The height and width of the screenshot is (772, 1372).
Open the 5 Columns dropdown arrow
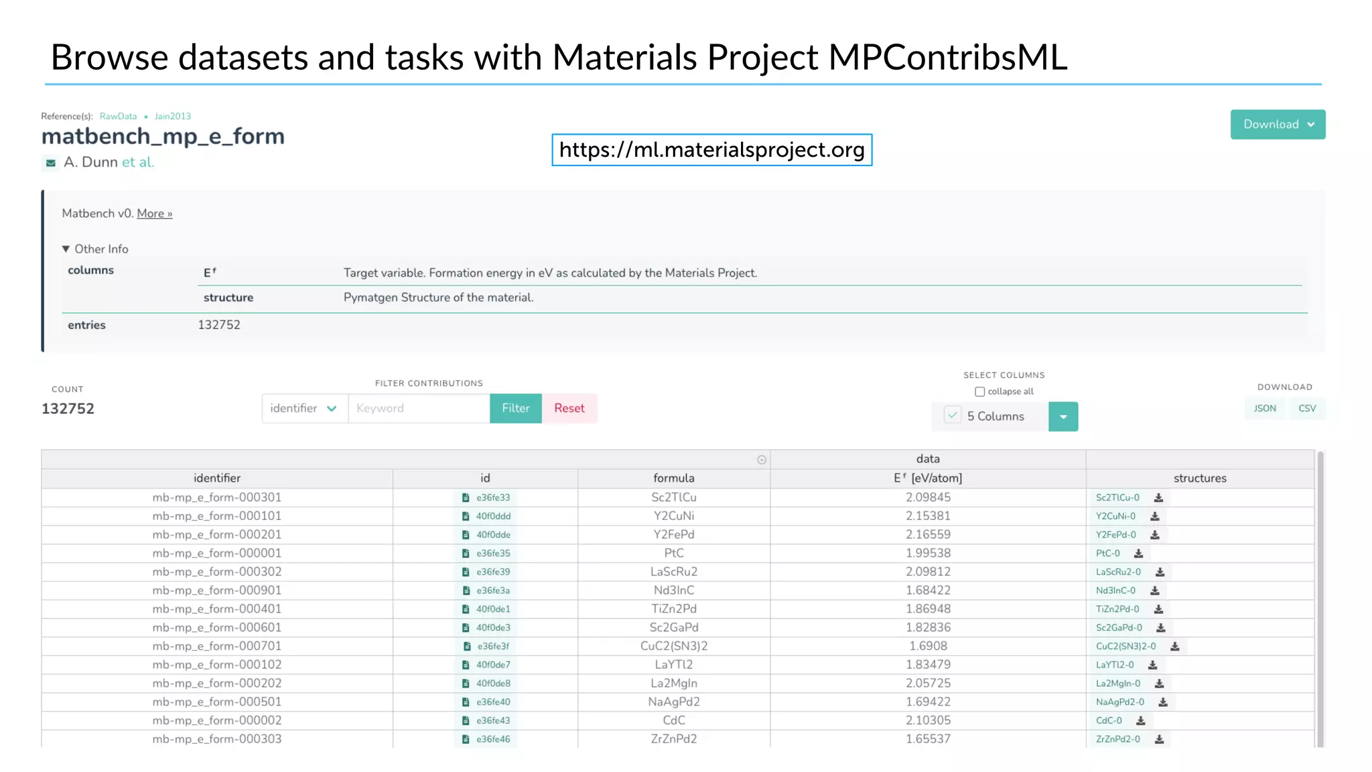click(1063, 417)
